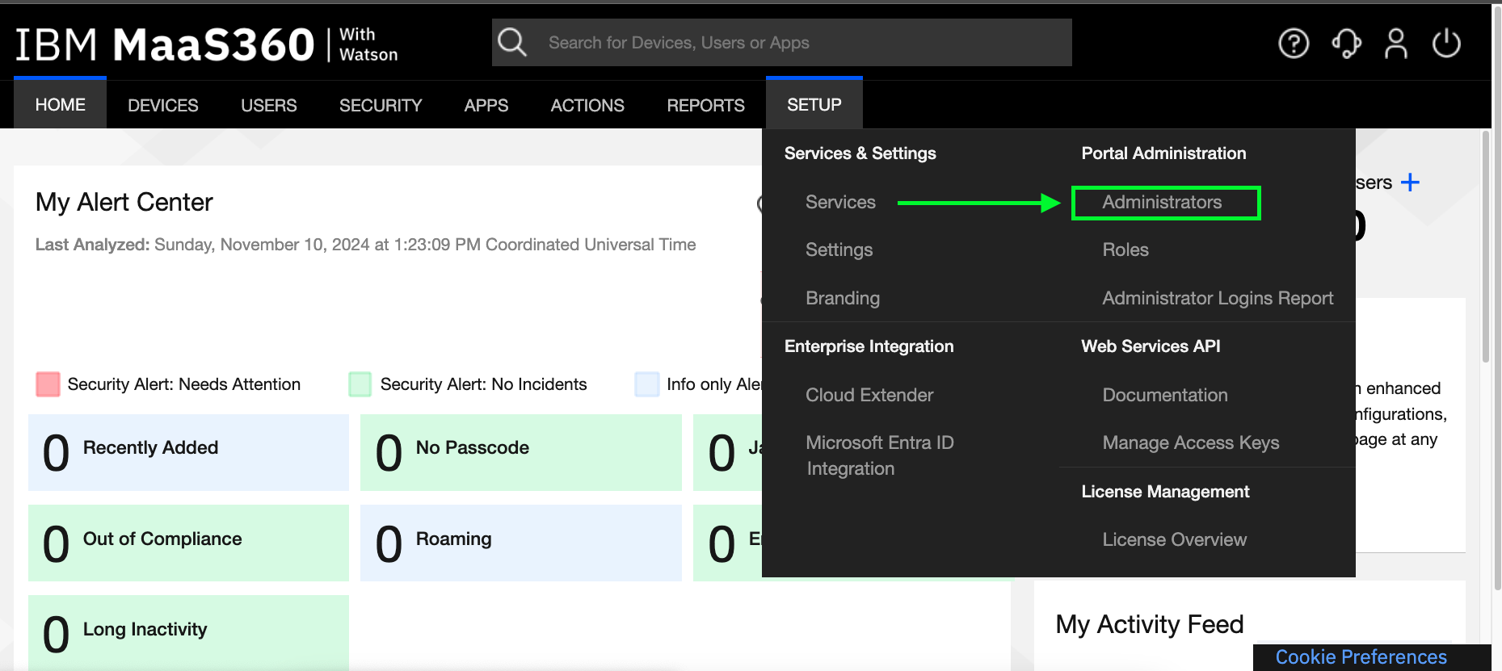Click the Web Services API header

coord(1151,346)
